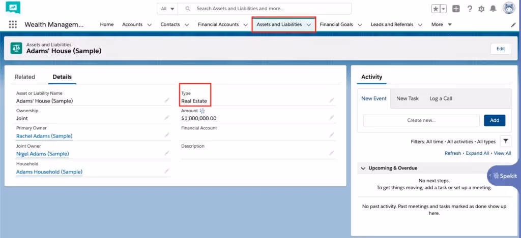The width and height of the screenshot is (521, 238).
Task: Open the App Launcher dots grid
Action: [13, 24]
